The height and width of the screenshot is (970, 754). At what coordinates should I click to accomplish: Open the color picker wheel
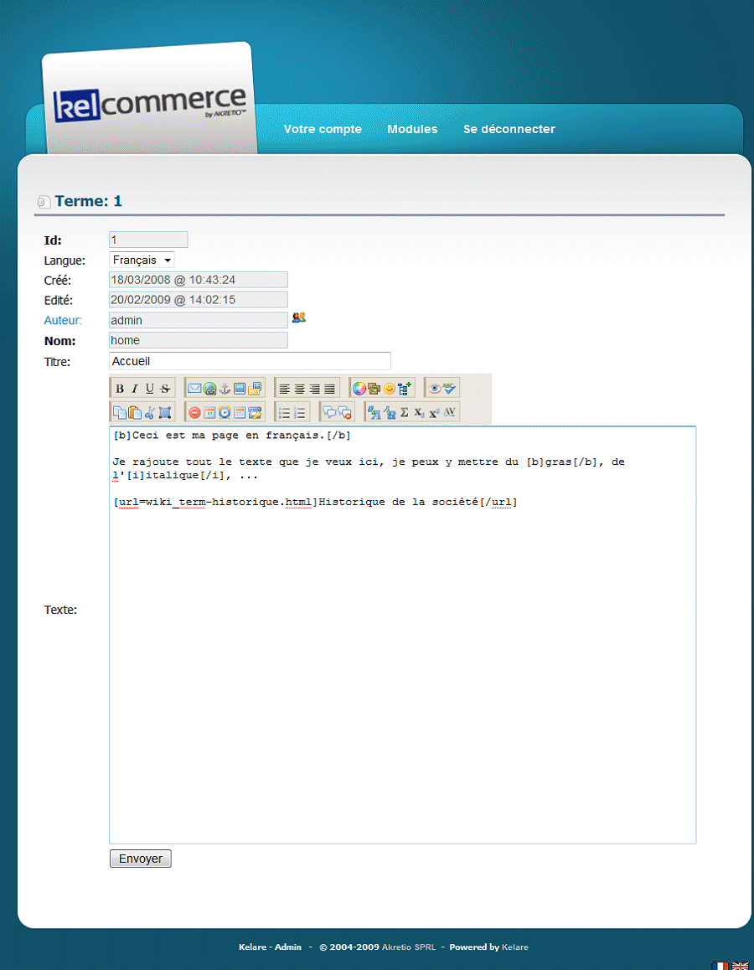pyautogui.click(x=359, y=389)
